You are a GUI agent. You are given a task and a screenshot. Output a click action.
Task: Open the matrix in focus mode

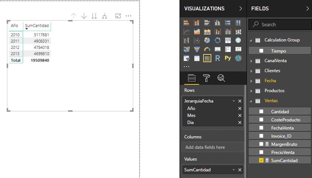[x=118, y=16]
